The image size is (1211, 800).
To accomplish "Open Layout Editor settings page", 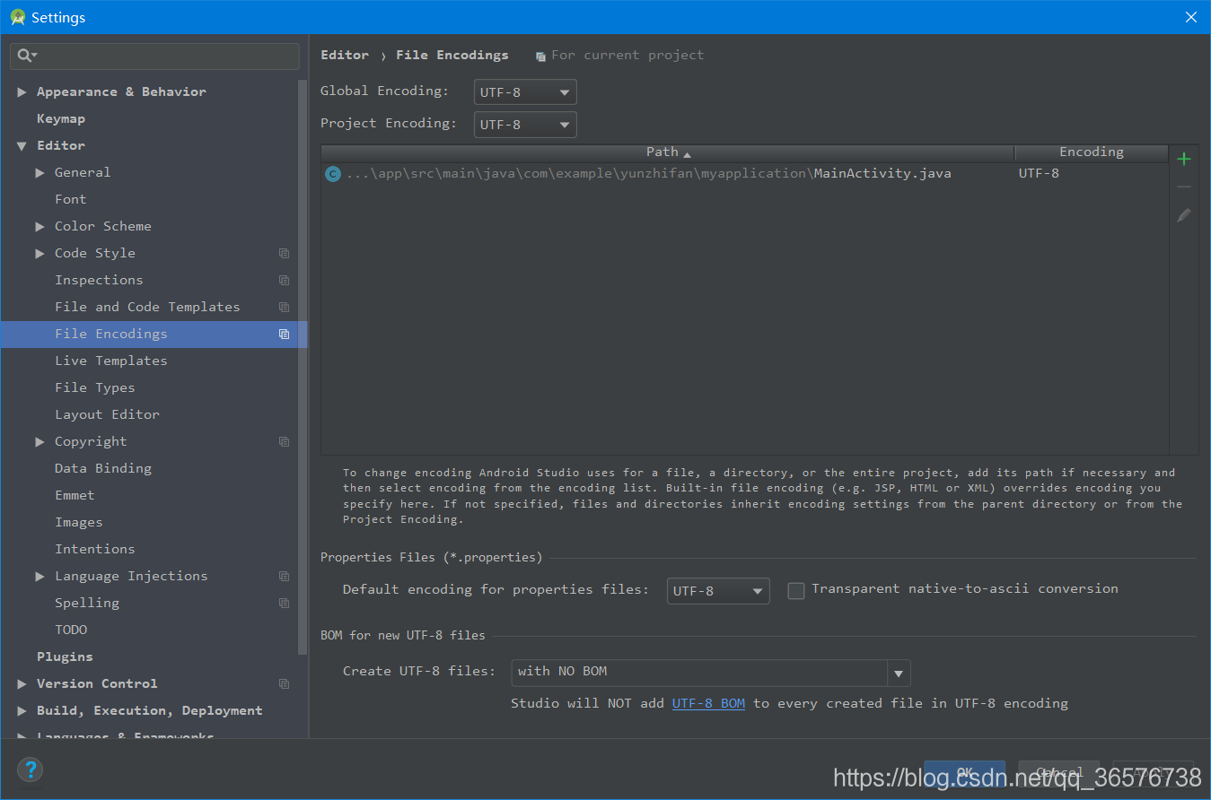I will 107,414.
